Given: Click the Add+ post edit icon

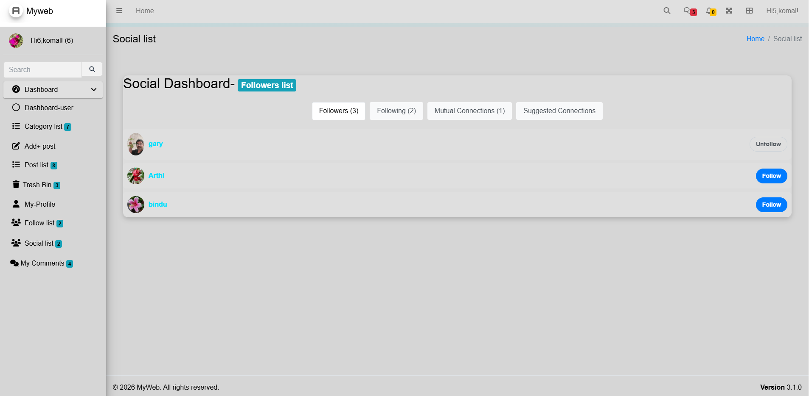Looking at the screenshot, I should click(x=16, y=146).
